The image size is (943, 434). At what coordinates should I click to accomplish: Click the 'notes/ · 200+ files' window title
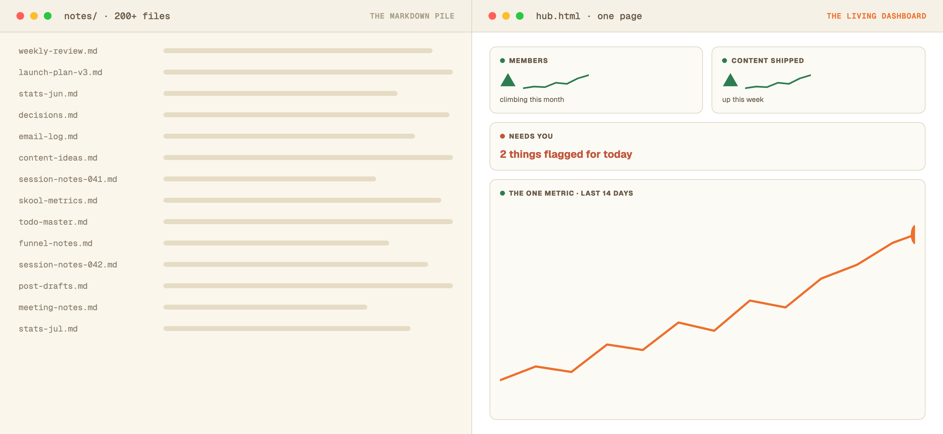[x=117, y=16]
